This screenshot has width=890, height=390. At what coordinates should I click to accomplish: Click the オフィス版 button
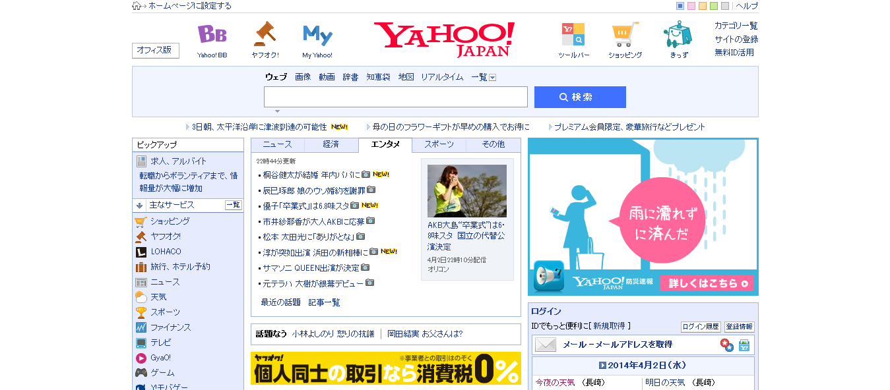155,50
